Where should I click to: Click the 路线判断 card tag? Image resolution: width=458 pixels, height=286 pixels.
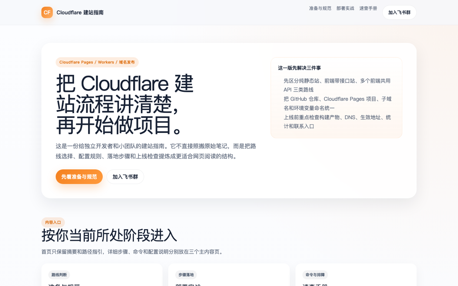[x=59, y=275]
